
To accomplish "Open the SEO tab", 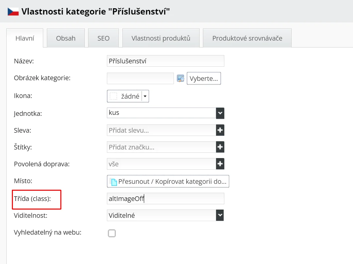I will point(103,38).
